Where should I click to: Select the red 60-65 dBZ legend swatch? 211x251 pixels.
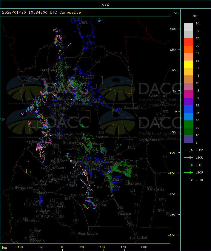(x=188, y=42)
